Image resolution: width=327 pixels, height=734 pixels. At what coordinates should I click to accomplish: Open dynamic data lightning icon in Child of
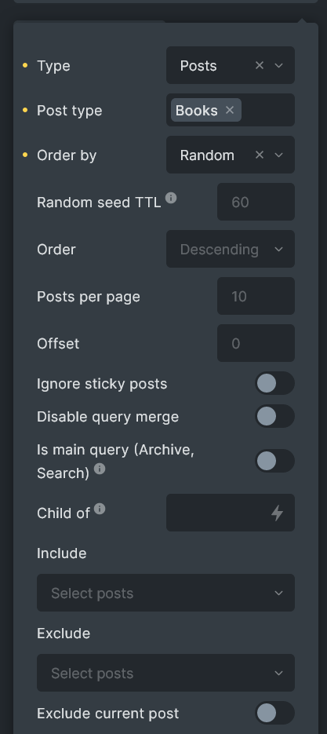(x=278, y=513)
